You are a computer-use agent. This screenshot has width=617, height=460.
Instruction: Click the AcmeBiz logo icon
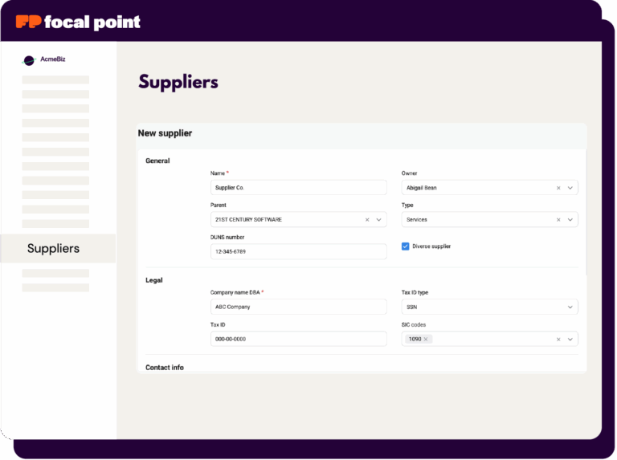[x=29, y=59]
